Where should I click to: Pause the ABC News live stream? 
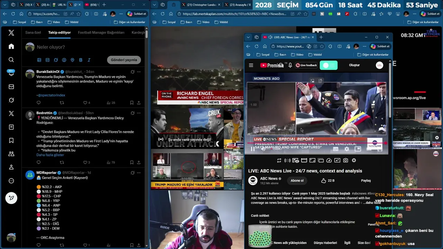click(x=253, y=149)
